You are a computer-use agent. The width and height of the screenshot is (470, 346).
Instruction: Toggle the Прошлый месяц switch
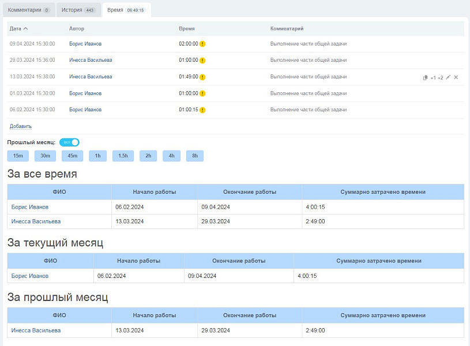click(x=69, y=142)
